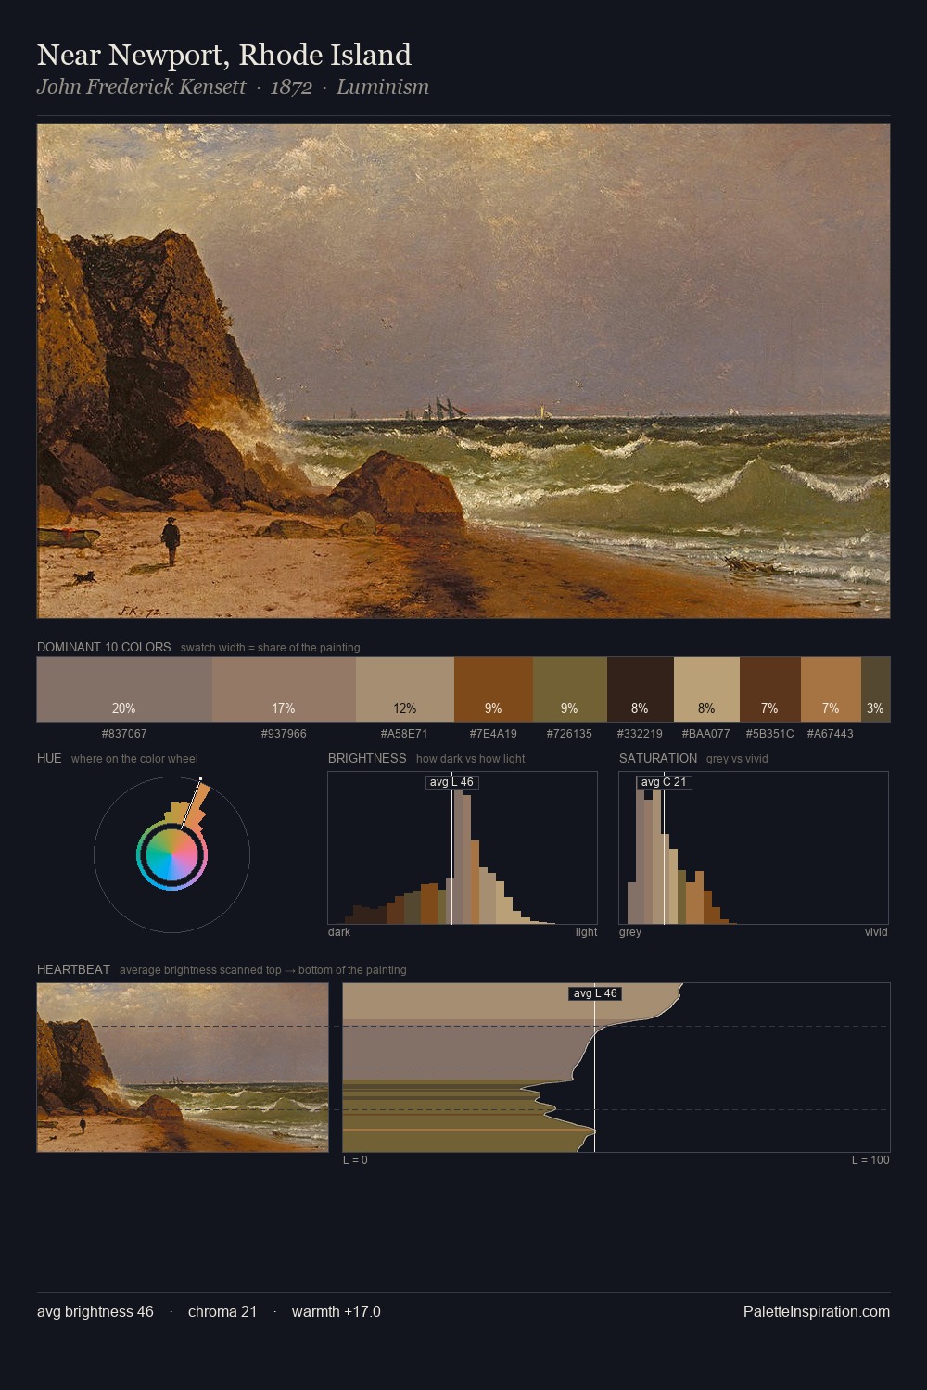The image size is (927, 1390).
Task: Pick the darkest swatch #332219
Action: (x=640, y=689)
